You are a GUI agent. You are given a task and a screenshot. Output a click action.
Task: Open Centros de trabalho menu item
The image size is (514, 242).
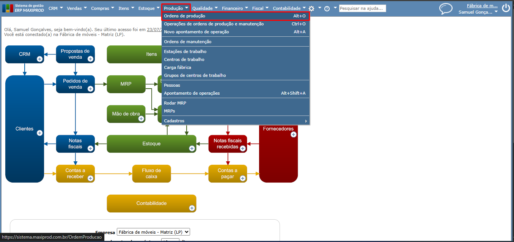pyautogui.click(x=236, y=59)
